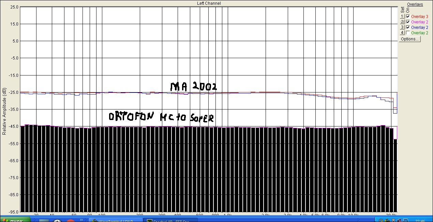Viewport: 433px width, 222px height.
Task: Switch to WaveTerminal window in taskbar
Action: [x=116, y=220]
